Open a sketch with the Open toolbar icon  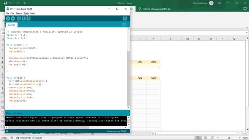(x=24, y=19)
